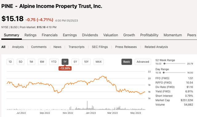Switch chart to 6M range
The width and height of the screenshot is (197, 117).
42,62
